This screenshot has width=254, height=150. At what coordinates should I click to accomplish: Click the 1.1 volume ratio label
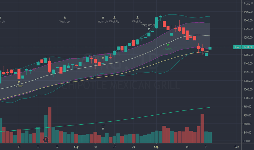click(x=103, y=125)
